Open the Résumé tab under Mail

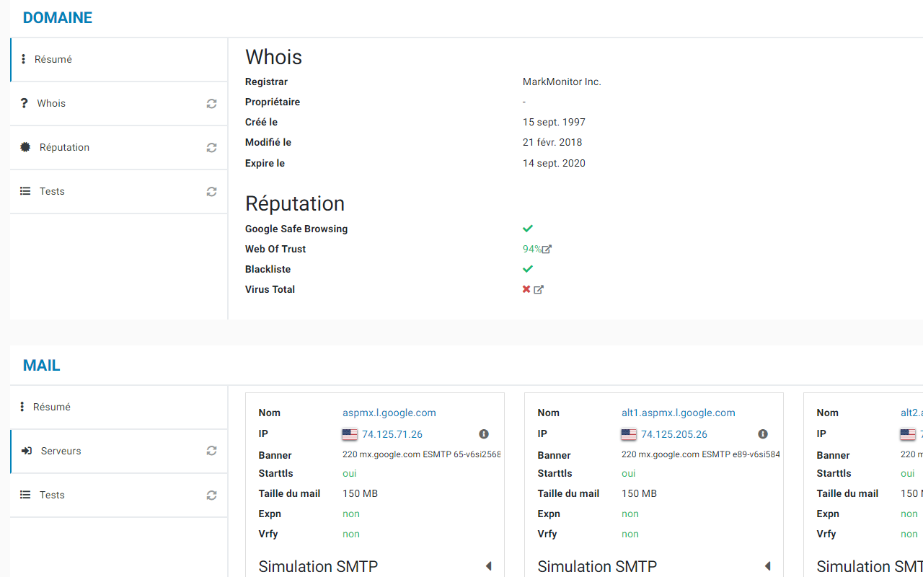(x=52, y=408)
